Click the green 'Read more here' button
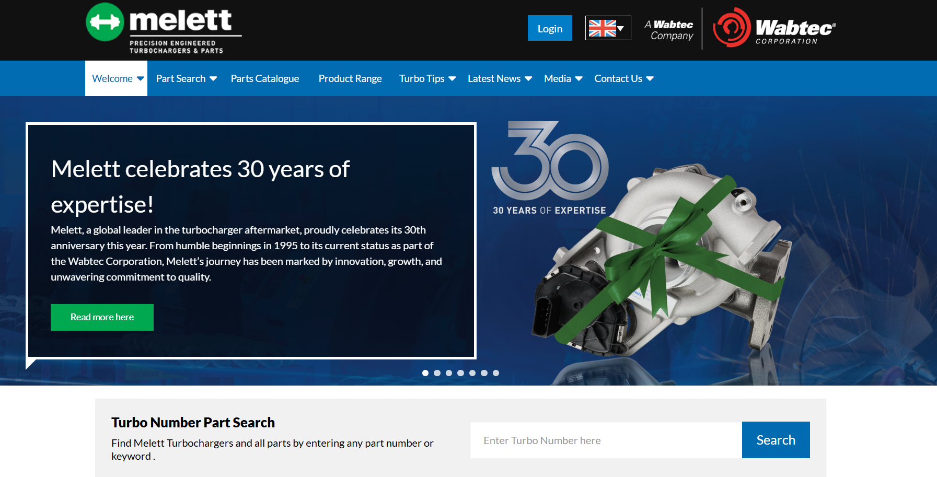Screen dimensions: 937x477 tap(102, 317)
